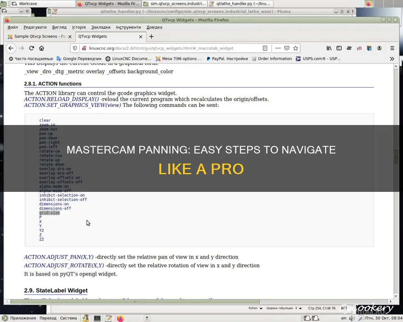
Task: Open Mesa 7i96 options bookmark
Action: tap(178, 59)
